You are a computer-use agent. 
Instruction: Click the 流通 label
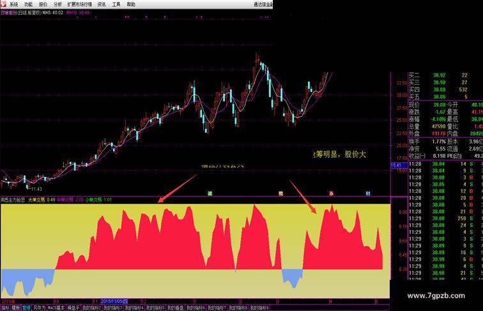tap(453, 149)
